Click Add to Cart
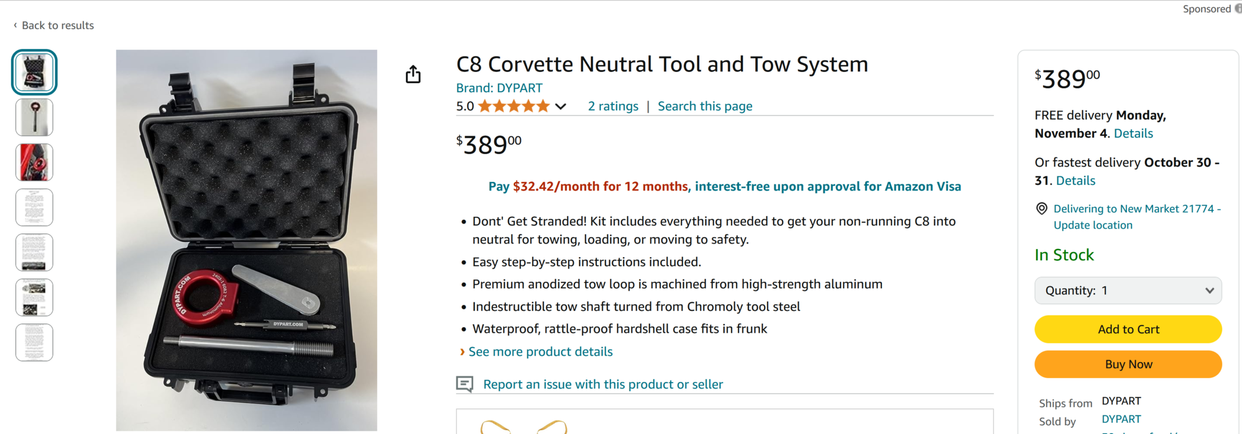This screenshot has width=1242, height=434. point(1128,329)
